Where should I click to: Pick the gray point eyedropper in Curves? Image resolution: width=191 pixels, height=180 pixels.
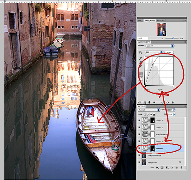tap(140, 62)
